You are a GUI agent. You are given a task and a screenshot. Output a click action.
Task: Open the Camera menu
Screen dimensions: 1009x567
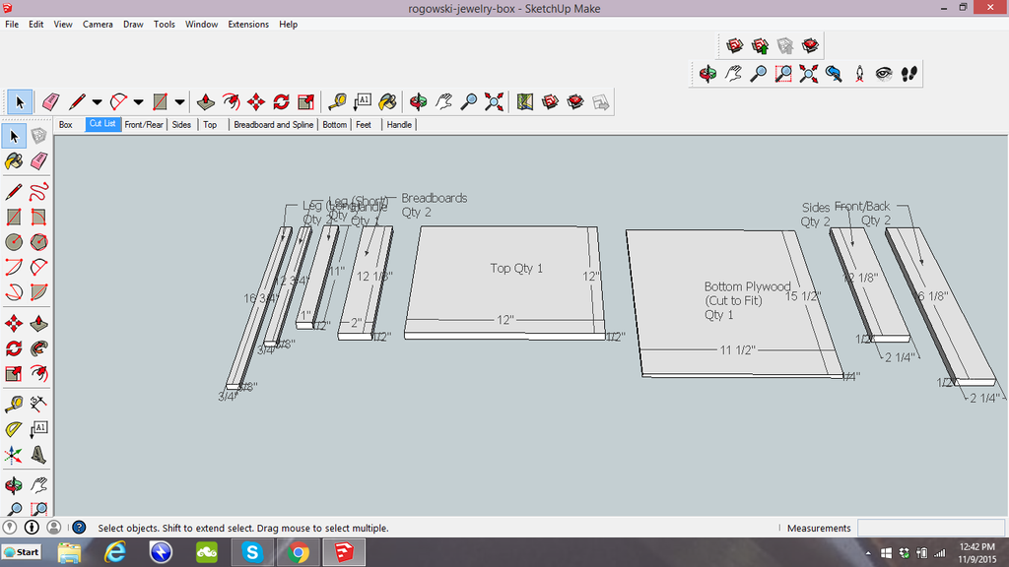point(98,25)
